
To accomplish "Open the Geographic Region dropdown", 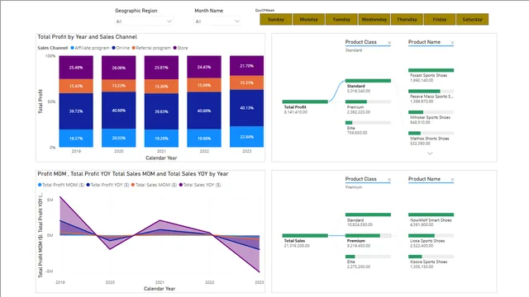I will [x=144, y=21].
